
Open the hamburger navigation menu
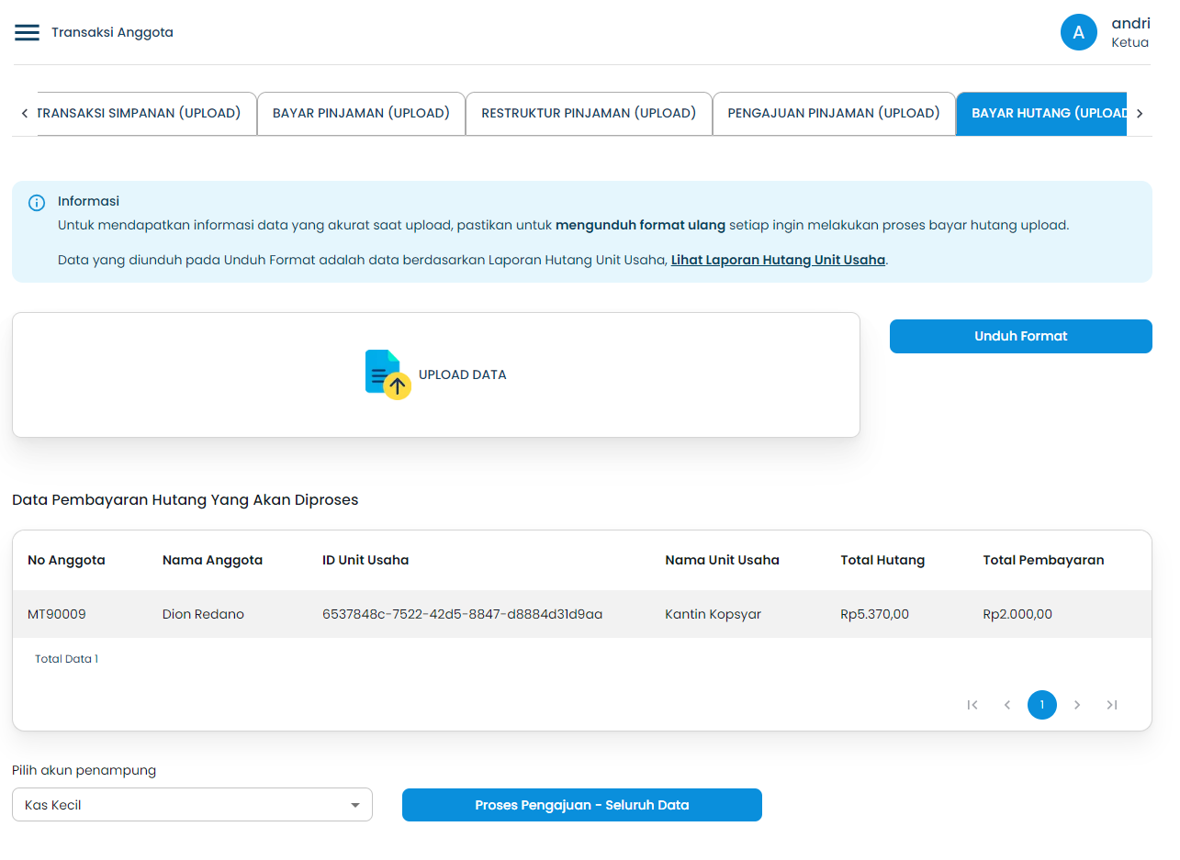(27, 33)
